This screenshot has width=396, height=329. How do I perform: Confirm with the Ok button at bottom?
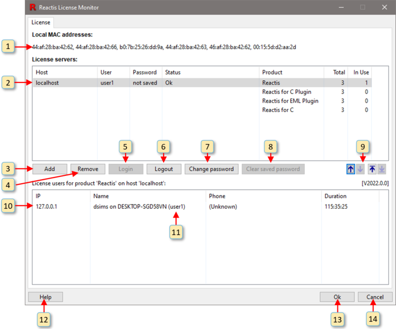(x=337, y=297)
